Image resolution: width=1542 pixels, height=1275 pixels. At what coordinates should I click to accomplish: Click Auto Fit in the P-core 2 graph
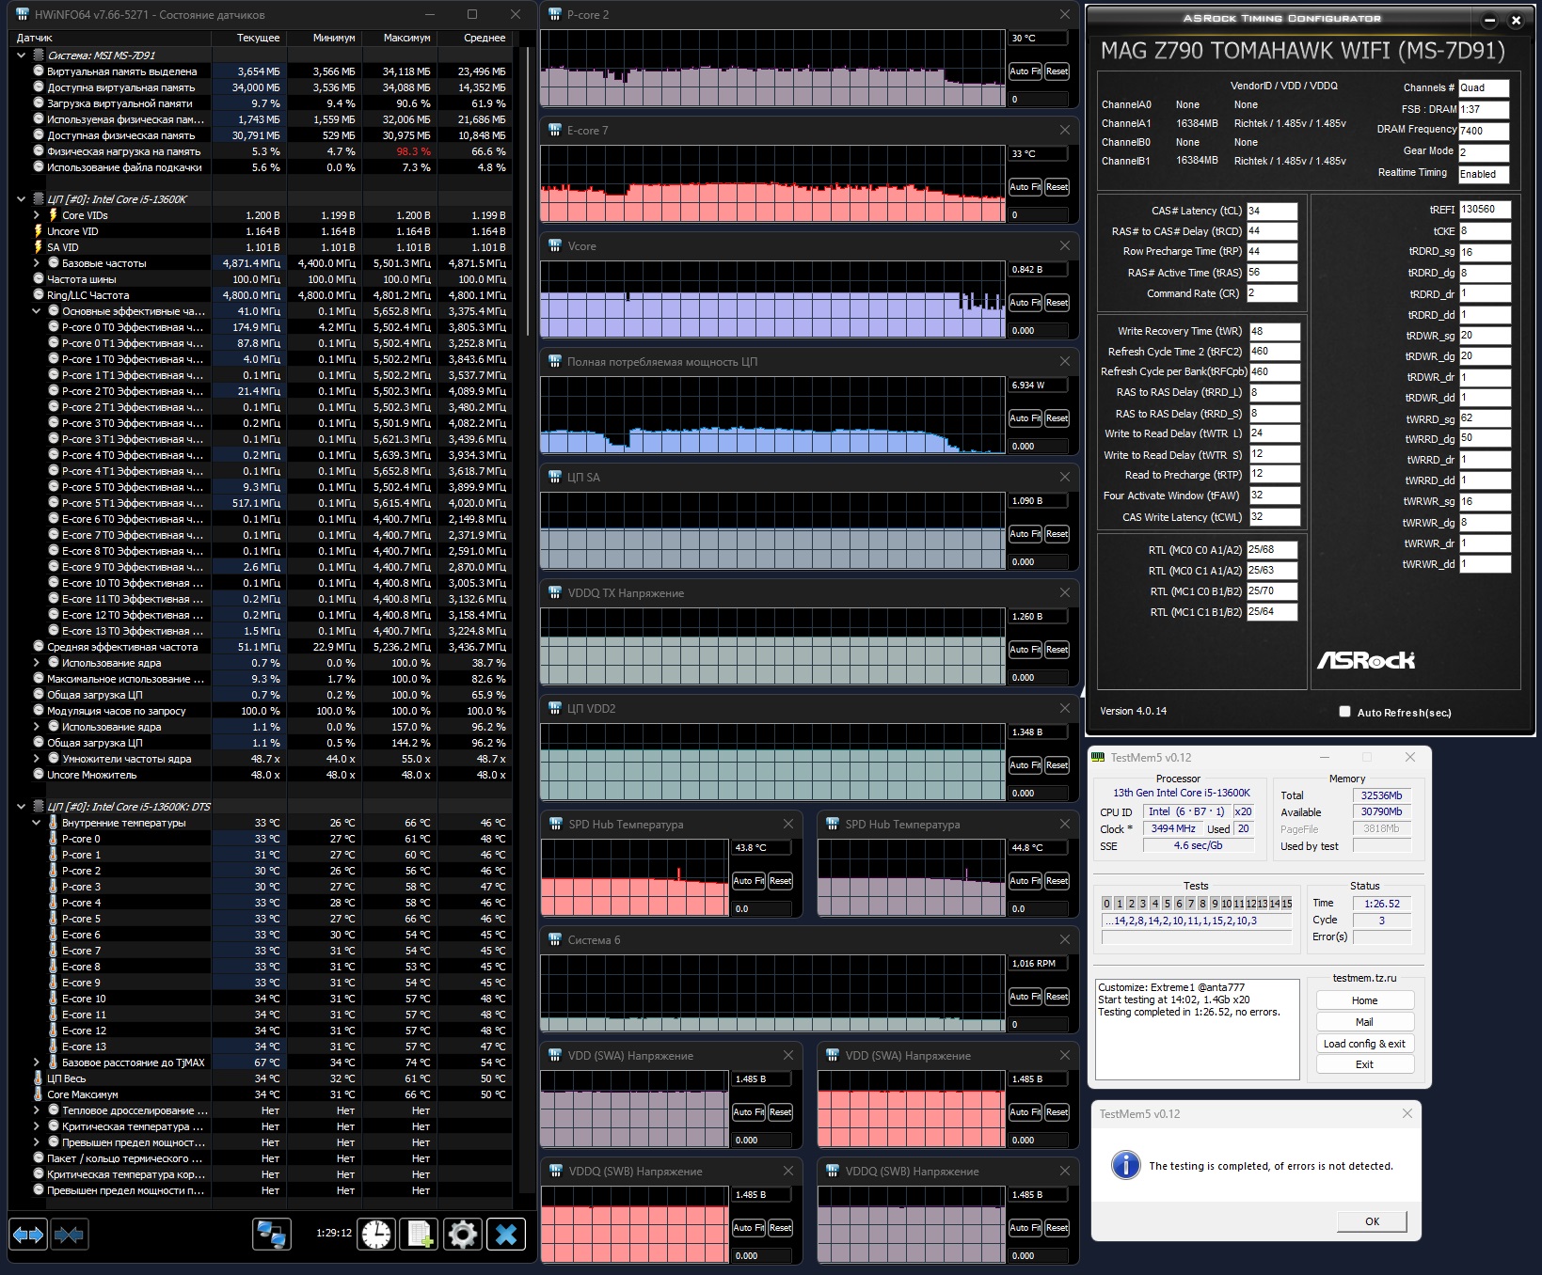1025,71
